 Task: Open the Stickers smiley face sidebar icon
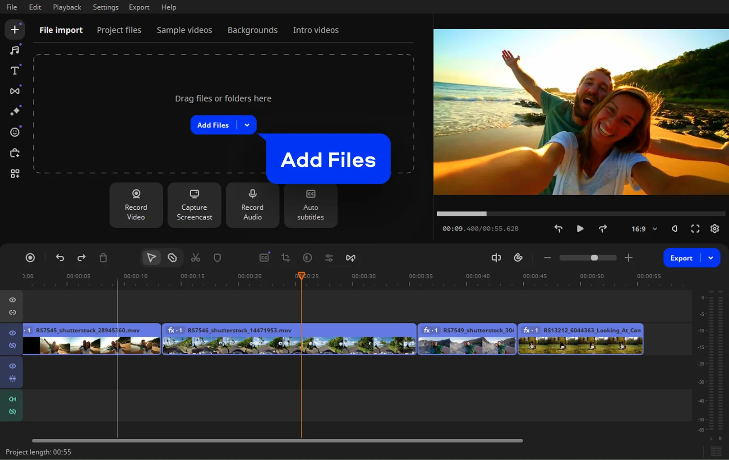(15, 132)
